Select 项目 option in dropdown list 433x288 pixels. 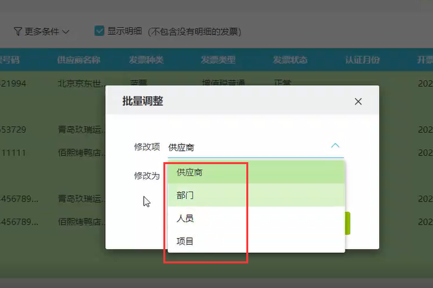click(x=185, y=241)
